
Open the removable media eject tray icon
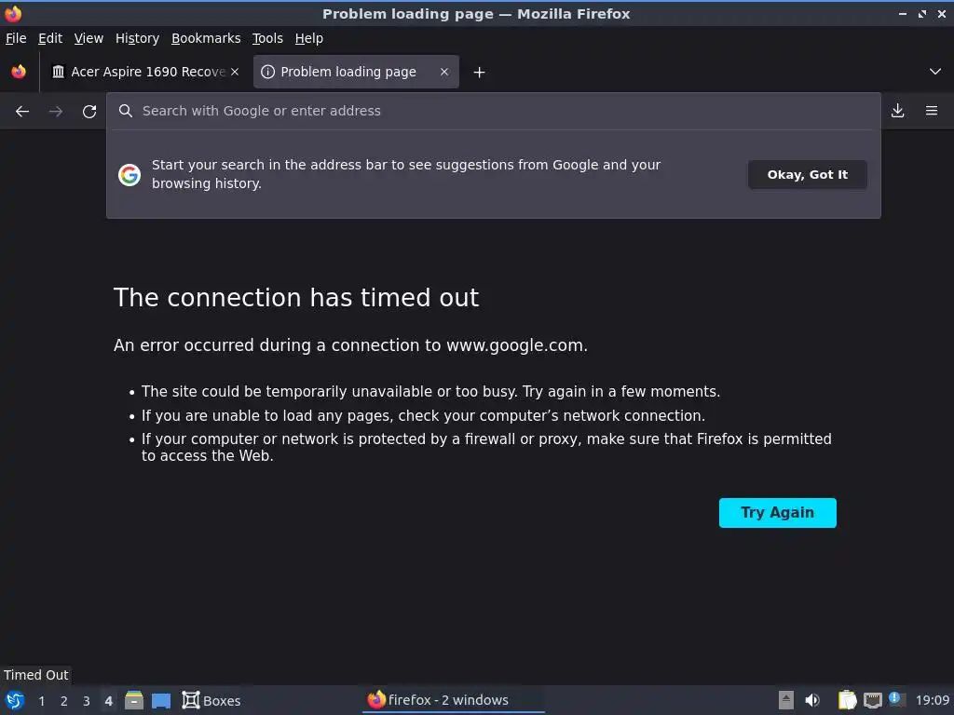coord(786,700)
